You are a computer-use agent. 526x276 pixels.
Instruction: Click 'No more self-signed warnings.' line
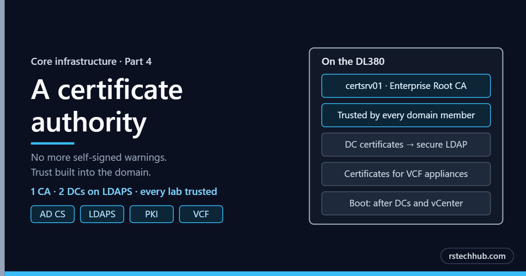click(99, 157)
